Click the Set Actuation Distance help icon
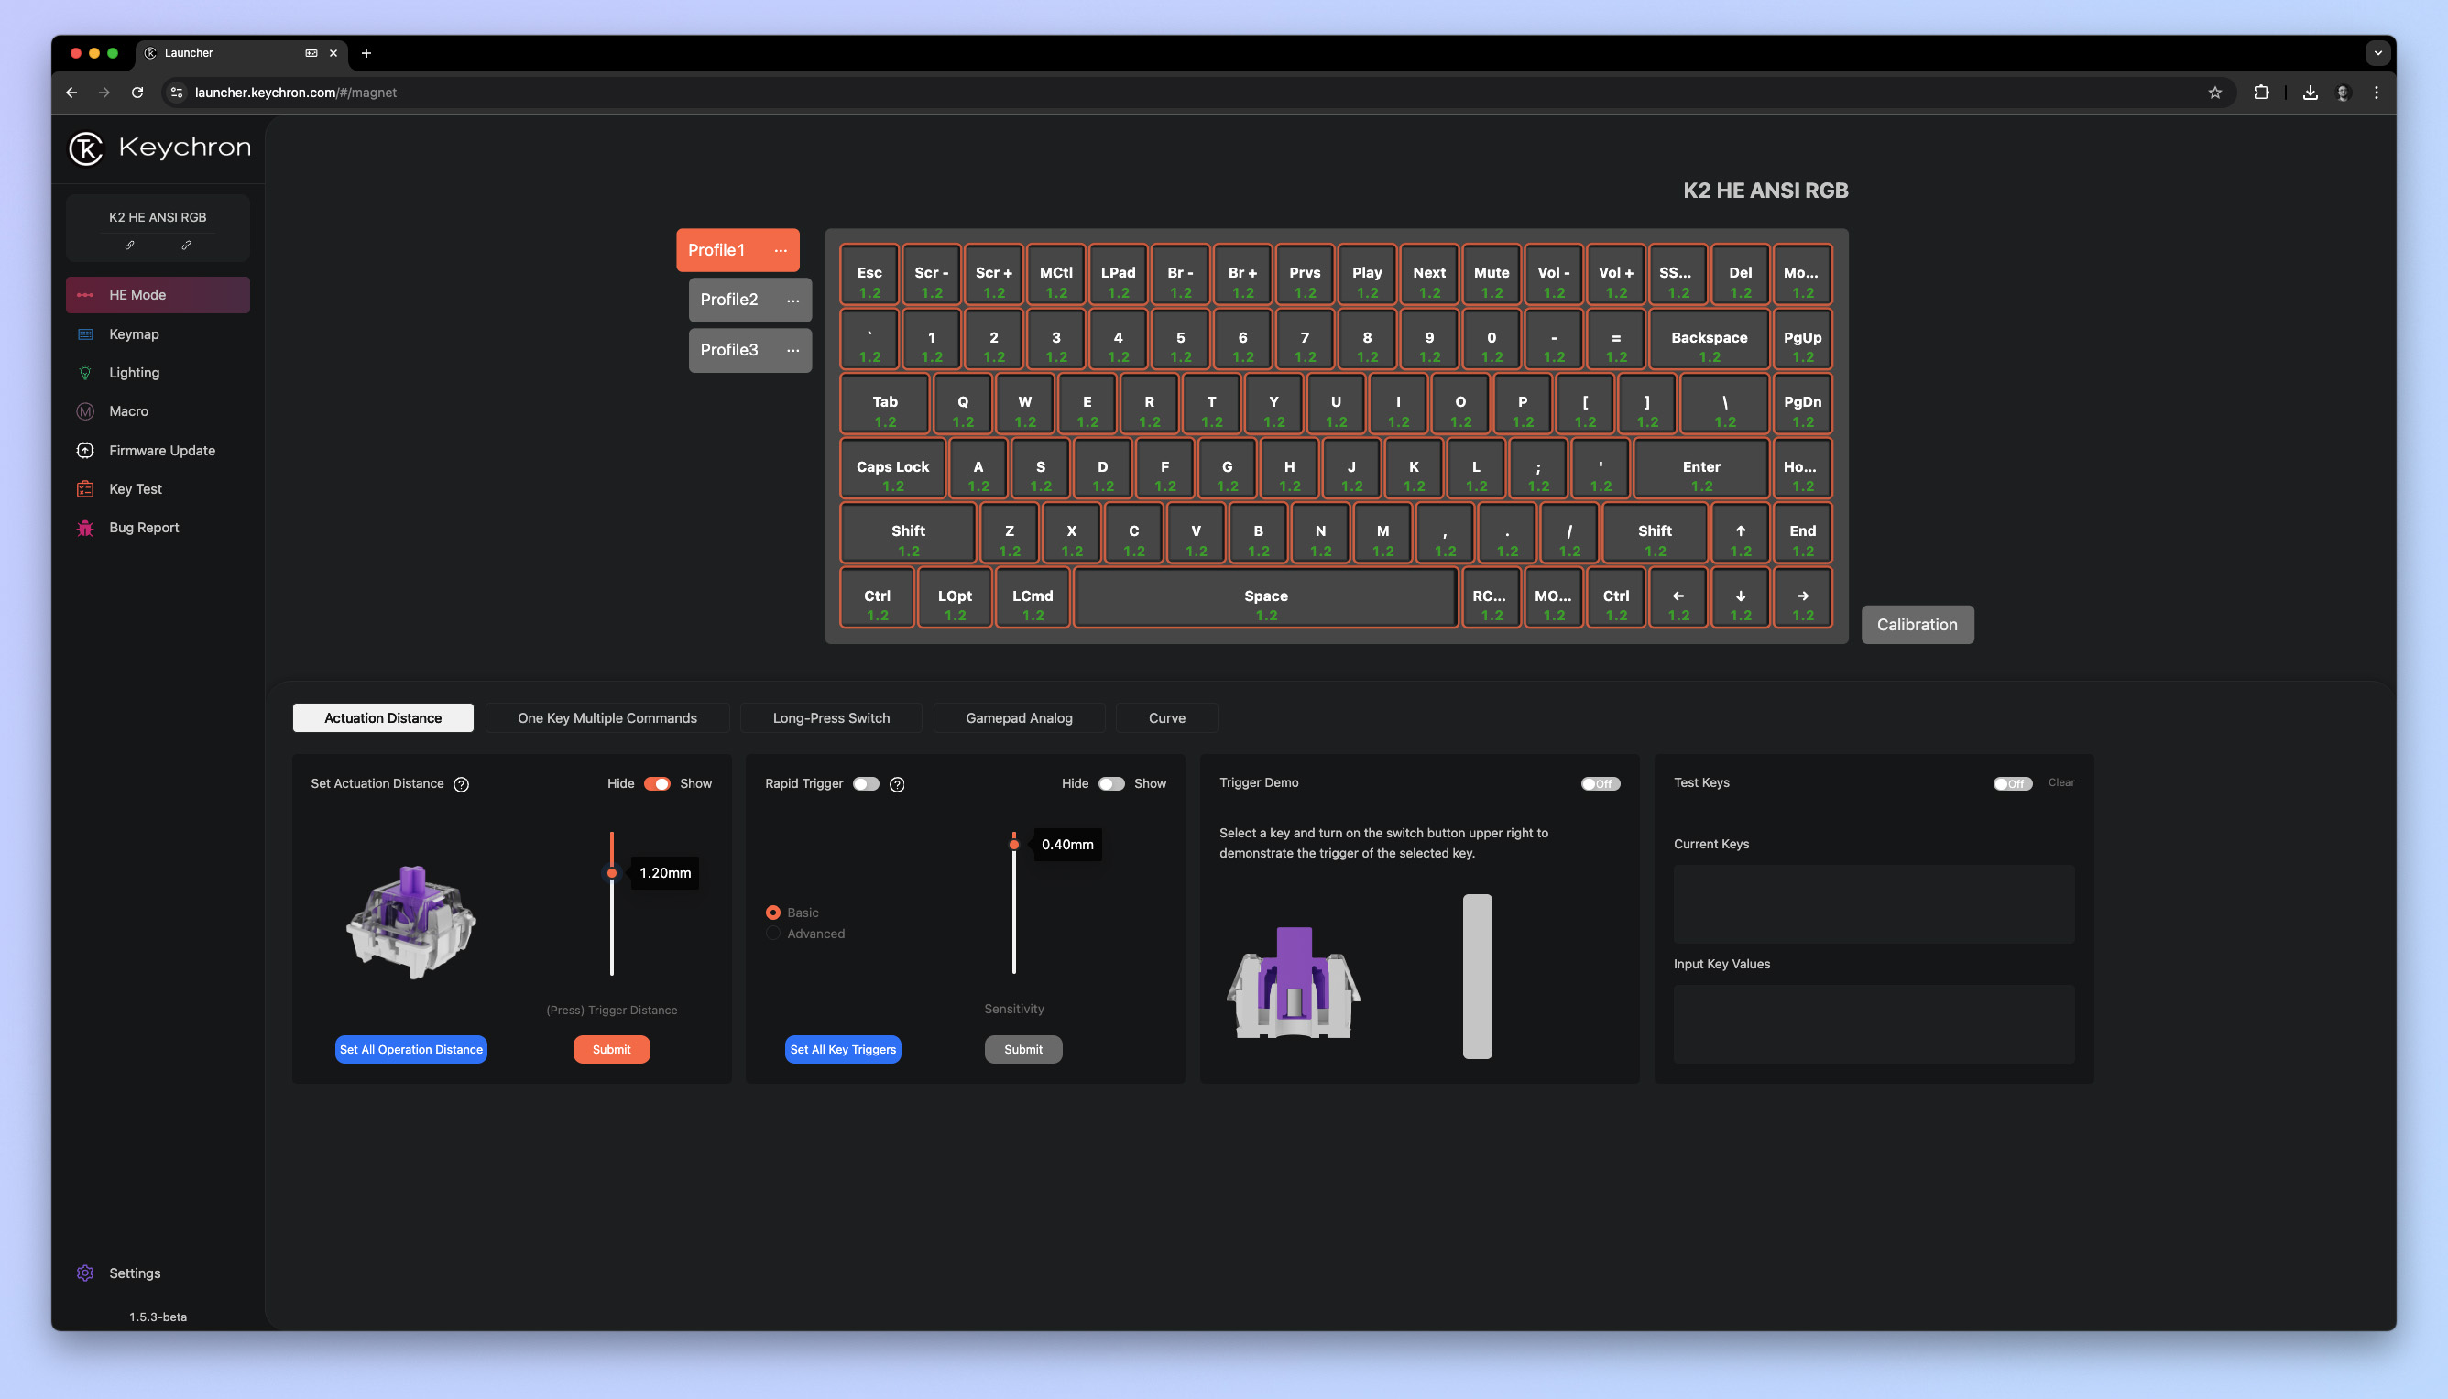The image size is (2448, 1399). click(461, 784)
